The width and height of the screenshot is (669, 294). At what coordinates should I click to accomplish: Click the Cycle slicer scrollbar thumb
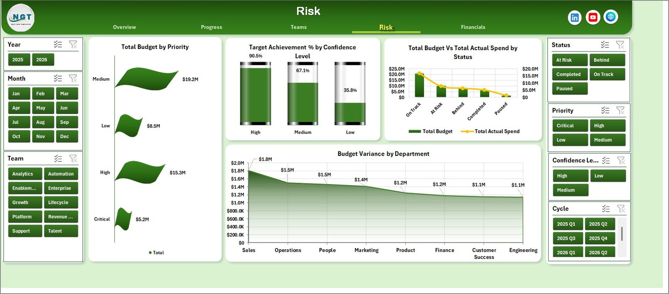coord(622,234)
